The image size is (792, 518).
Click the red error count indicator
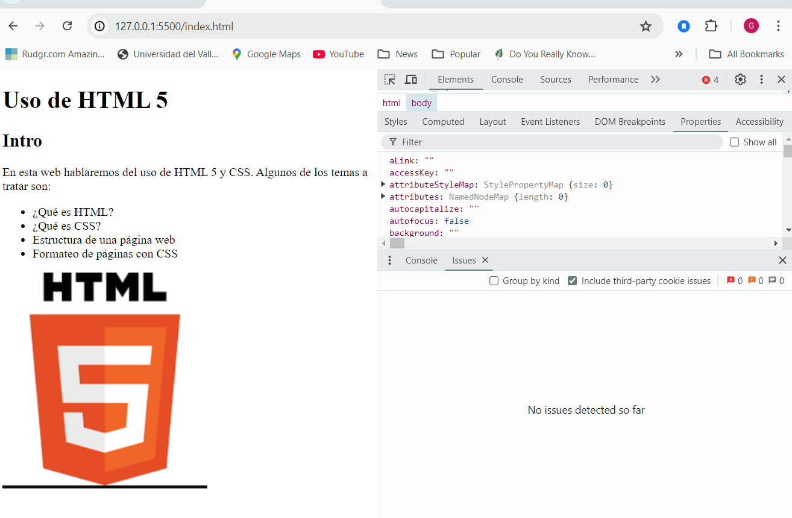click(710, 80)
